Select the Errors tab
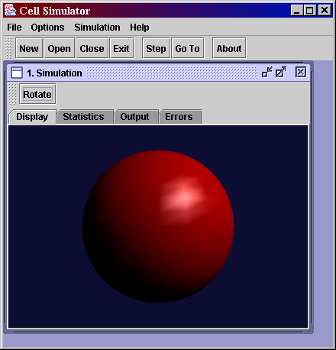This screenshot has width=336, height=350. pos(179,117)
